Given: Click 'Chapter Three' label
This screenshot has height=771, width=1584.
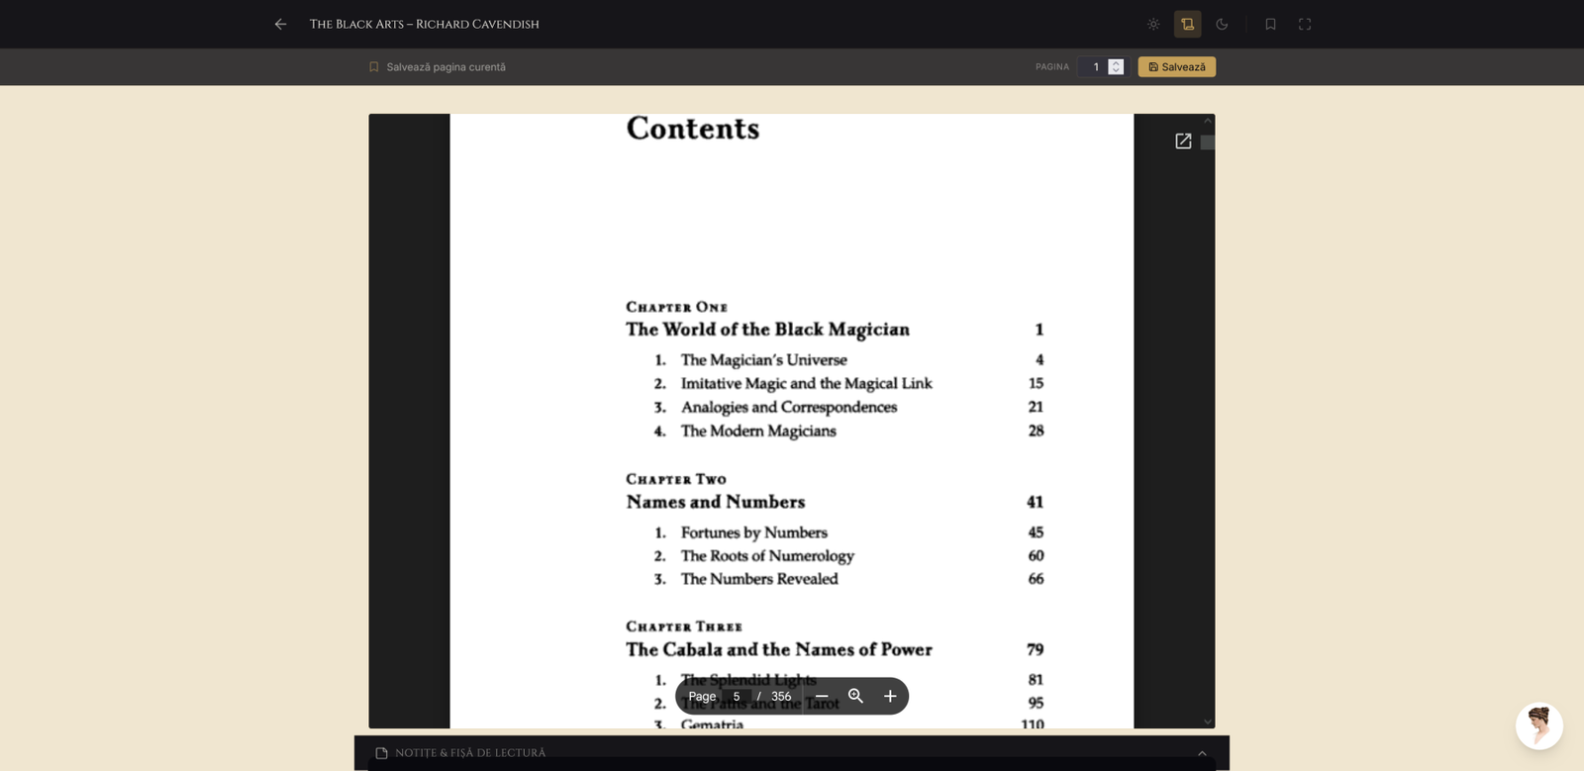Looking at the screenshot, I should coord(684,626).
